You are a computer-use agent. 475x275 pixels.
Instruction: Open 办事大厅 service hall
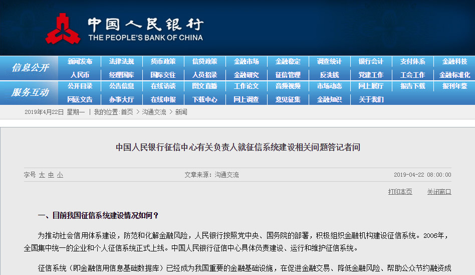coord(121,99)
